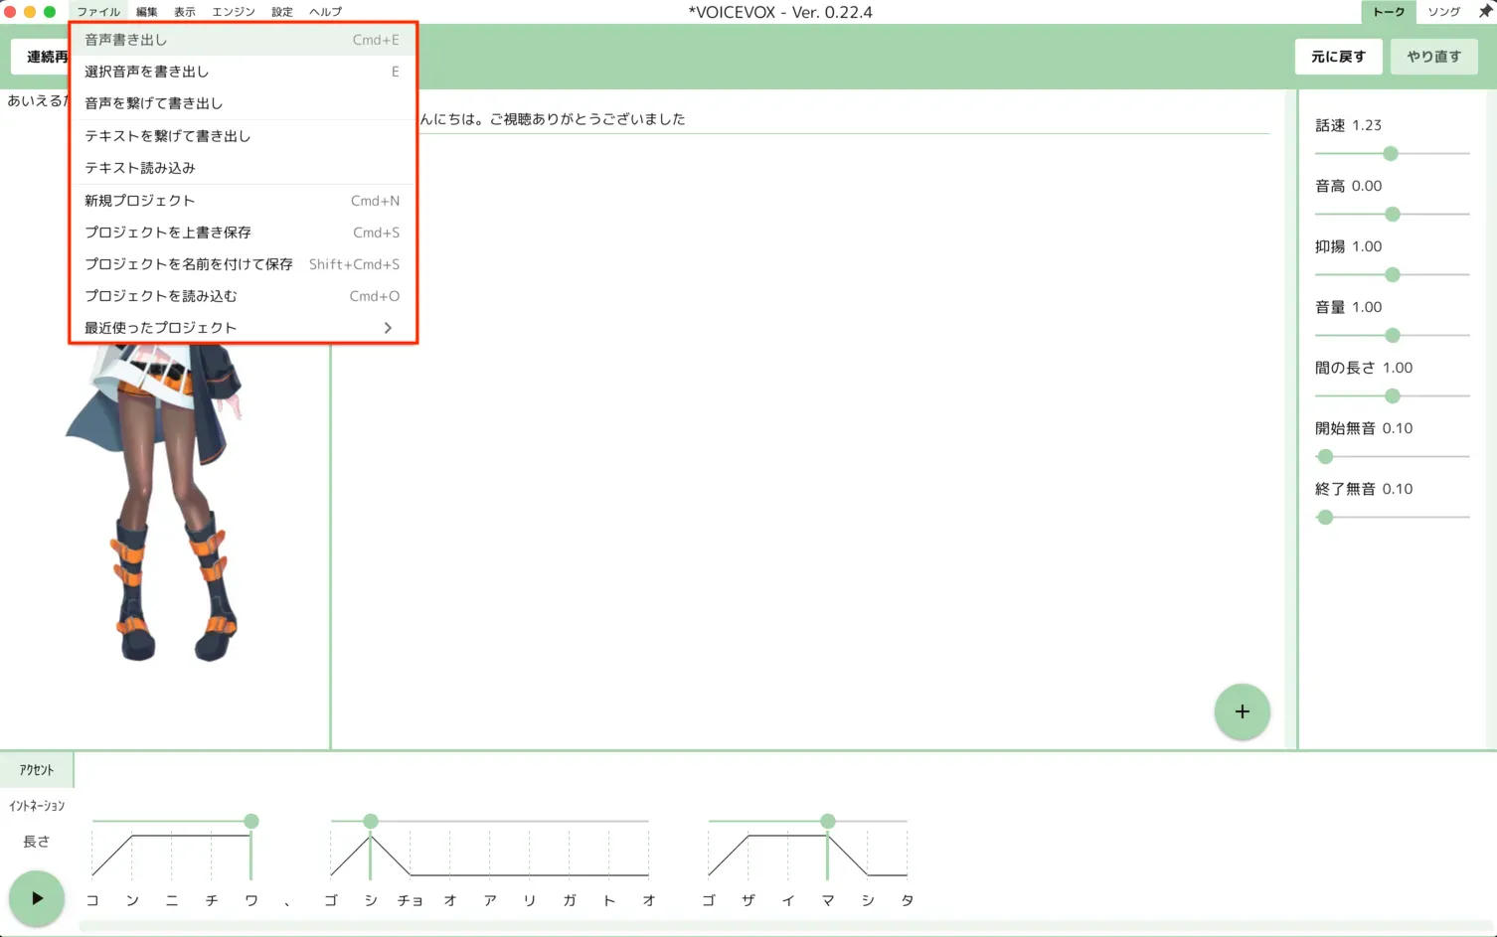Click the mora リ in accent editor
Screen dimensions: 1497x937
coord(530,900)
